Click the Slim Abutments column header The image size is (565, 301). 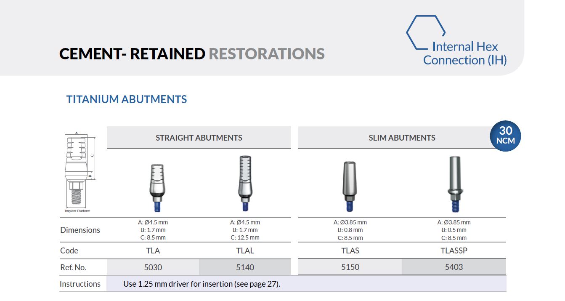click(x=402, y=138)
